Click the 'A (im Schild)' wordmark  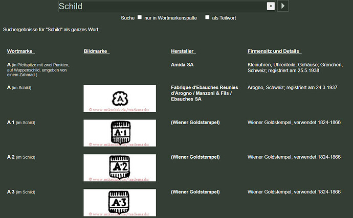click(x=19, y=88)
